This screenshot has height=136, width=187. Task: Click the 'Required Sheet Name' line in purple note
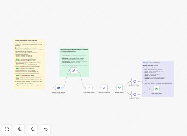[151, 65]
